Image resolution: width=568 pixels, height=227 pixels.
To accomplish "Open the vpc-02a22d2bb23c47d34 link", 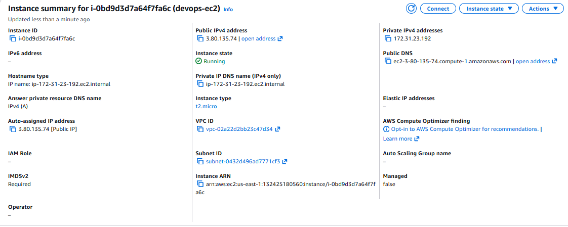I will point(239,129).
